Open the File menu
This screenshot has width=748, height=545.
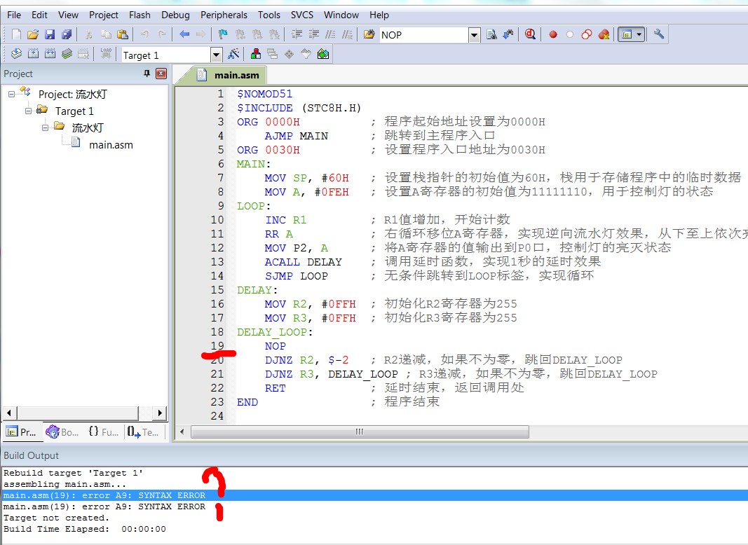tap(14, 15)
